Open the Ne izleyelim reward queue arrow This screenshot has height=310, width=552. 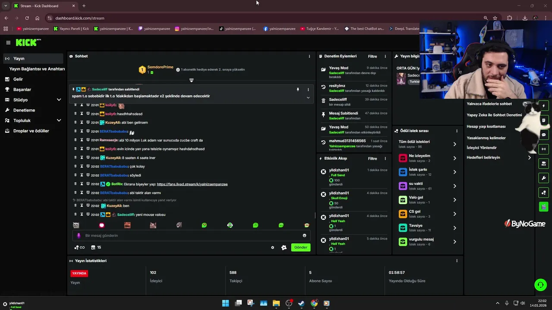(455, 158)
